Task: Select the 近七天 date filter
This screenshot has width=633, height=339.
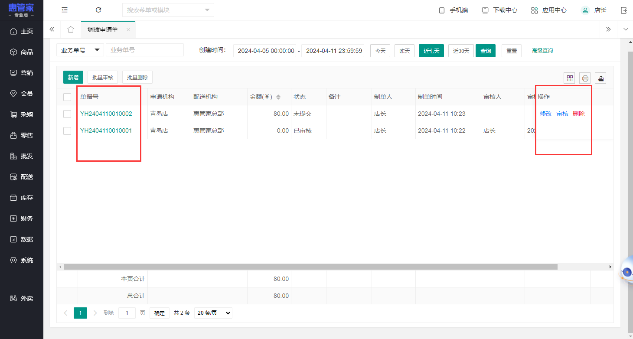Action: point(431,51)
